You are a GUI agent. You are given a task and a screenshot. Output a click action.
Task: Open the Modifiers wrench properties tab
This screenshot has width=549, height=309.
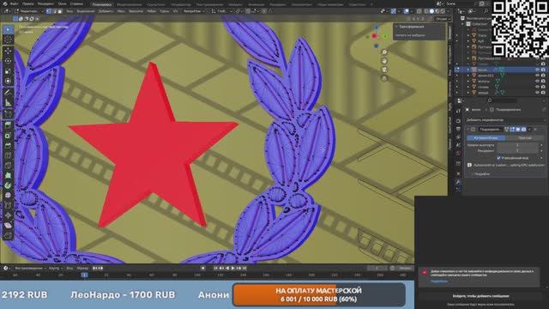pyautogui.click(x=458, y=181)
